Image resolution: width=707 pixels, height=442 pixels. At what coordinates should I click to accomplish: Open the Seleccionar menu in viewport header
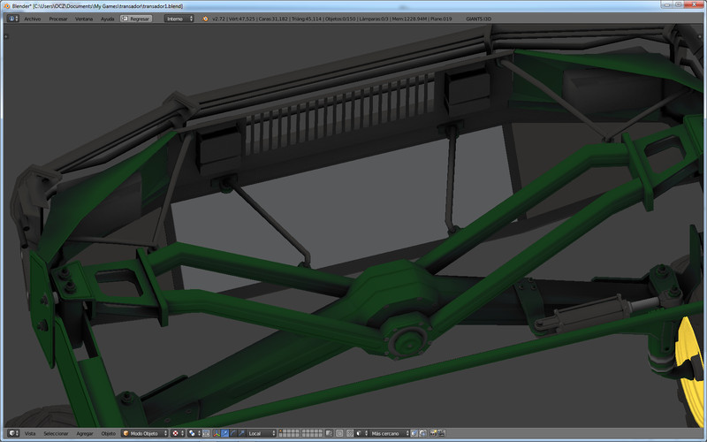tap(56, 433)
